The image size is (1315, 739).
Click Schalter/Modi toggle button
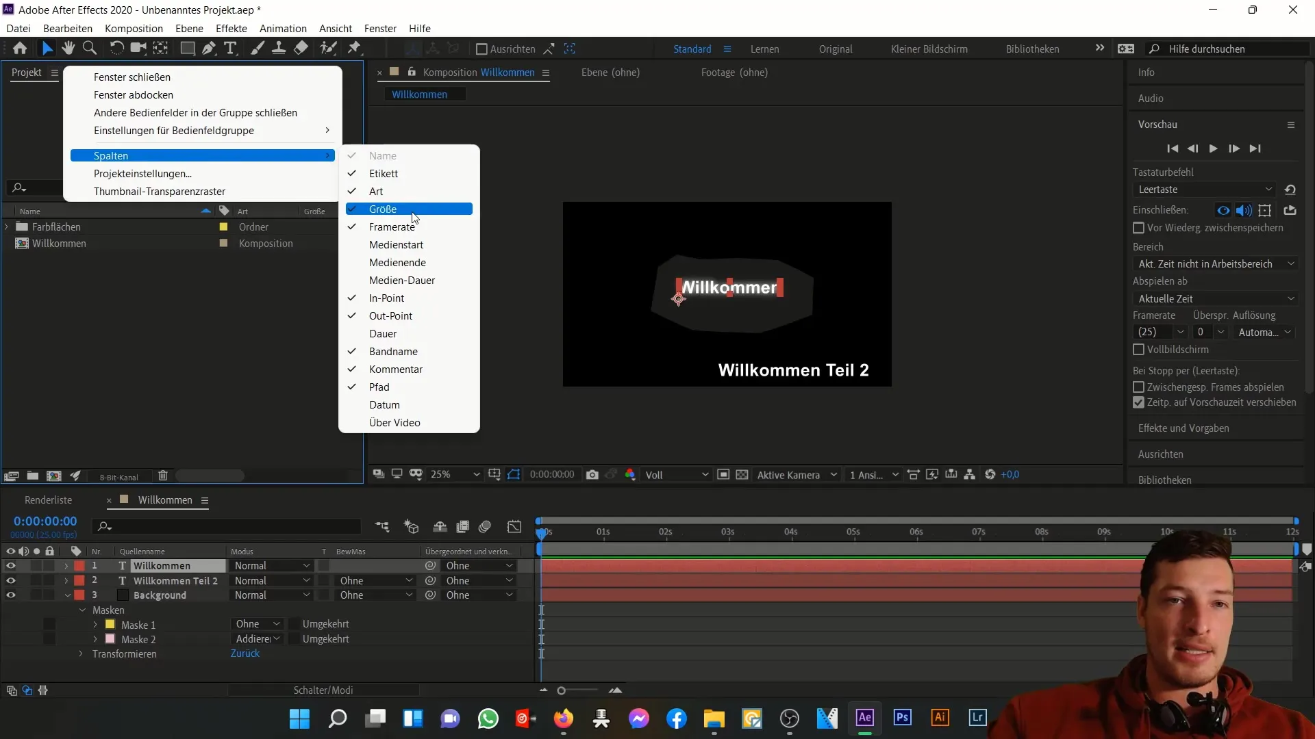coord(323,690)
